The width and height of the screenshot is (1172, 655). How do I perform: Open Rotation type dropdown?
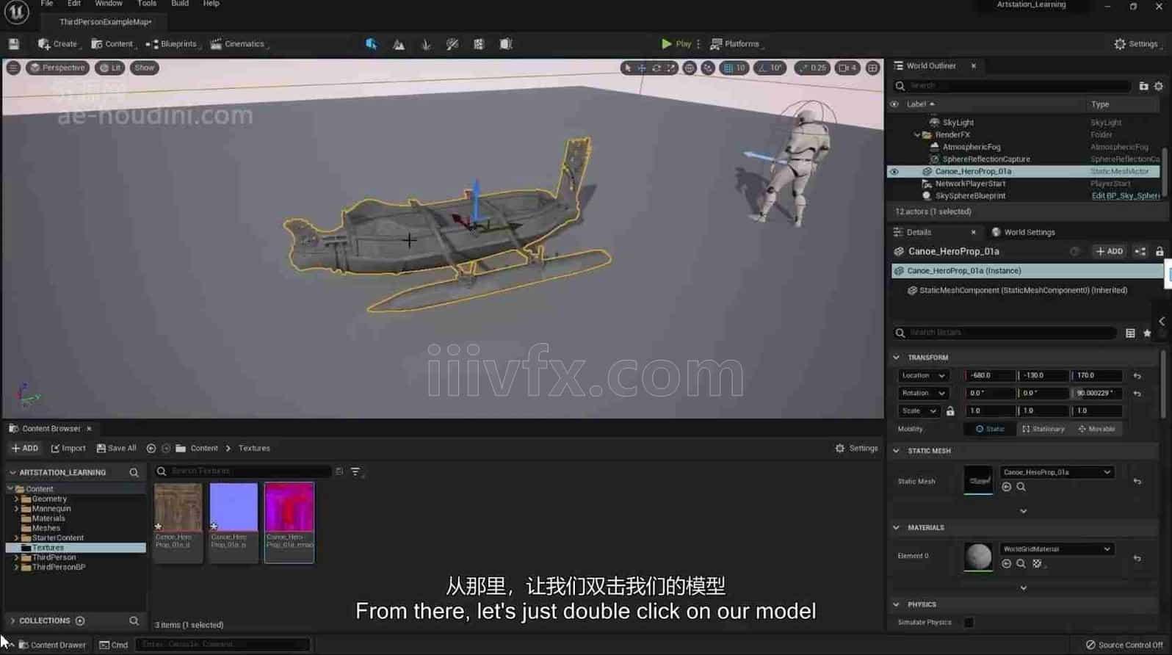coord(923,394)
